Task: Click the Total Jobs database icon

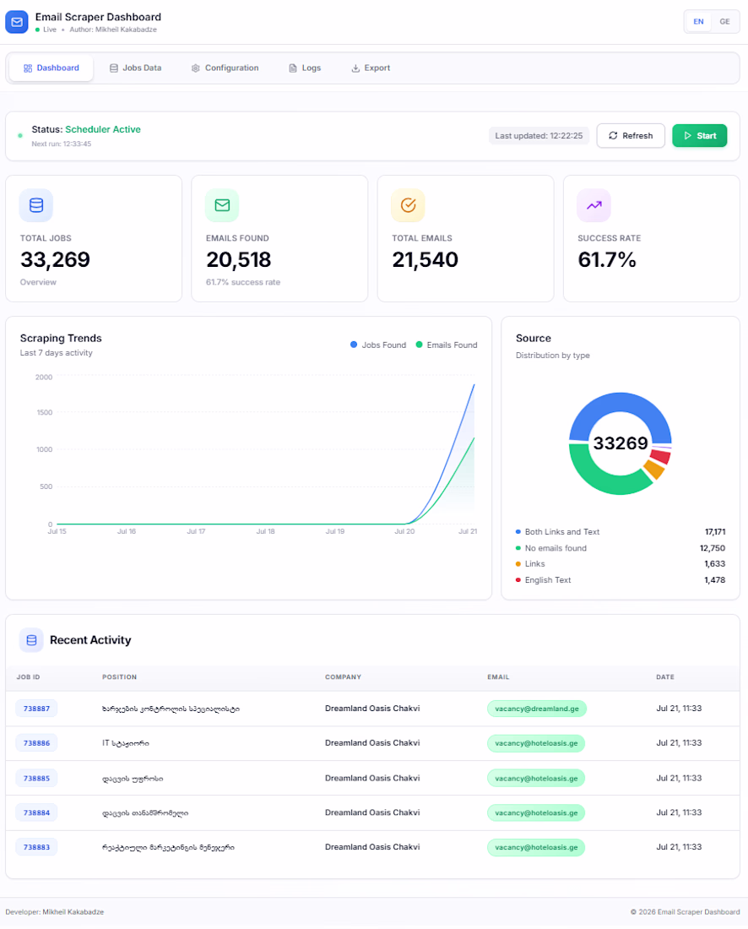Action: click(36, 205)
